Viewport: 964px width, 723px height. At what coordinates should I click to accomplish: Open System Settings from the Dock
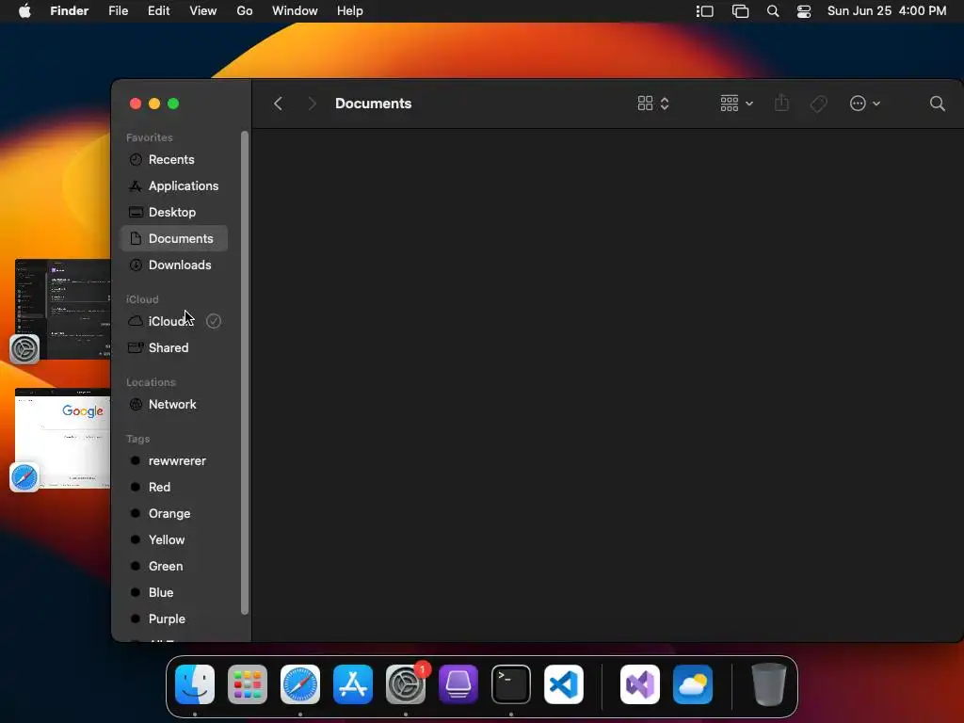tap(406, 684)
